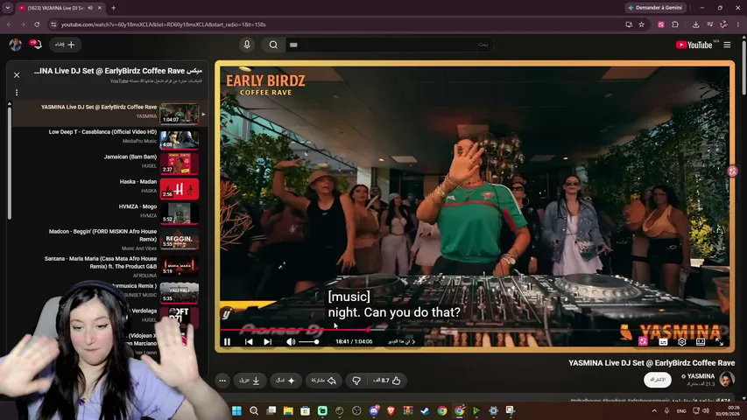Mute the video using the speaker icon
The width and height of the screenshot is (747, 420).
tap(291, 341)
